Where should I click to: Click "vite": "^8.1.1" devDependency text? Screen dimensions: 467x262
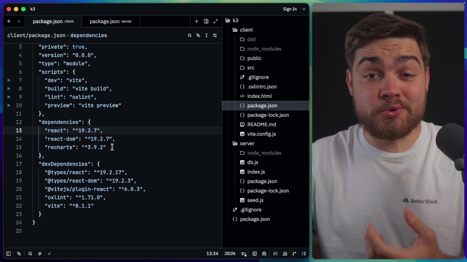point(69,206)
